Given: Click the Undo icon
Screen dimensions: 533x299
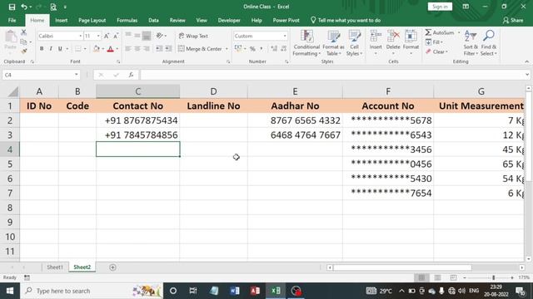Looking at the screenshot, I should click(24, 7).
